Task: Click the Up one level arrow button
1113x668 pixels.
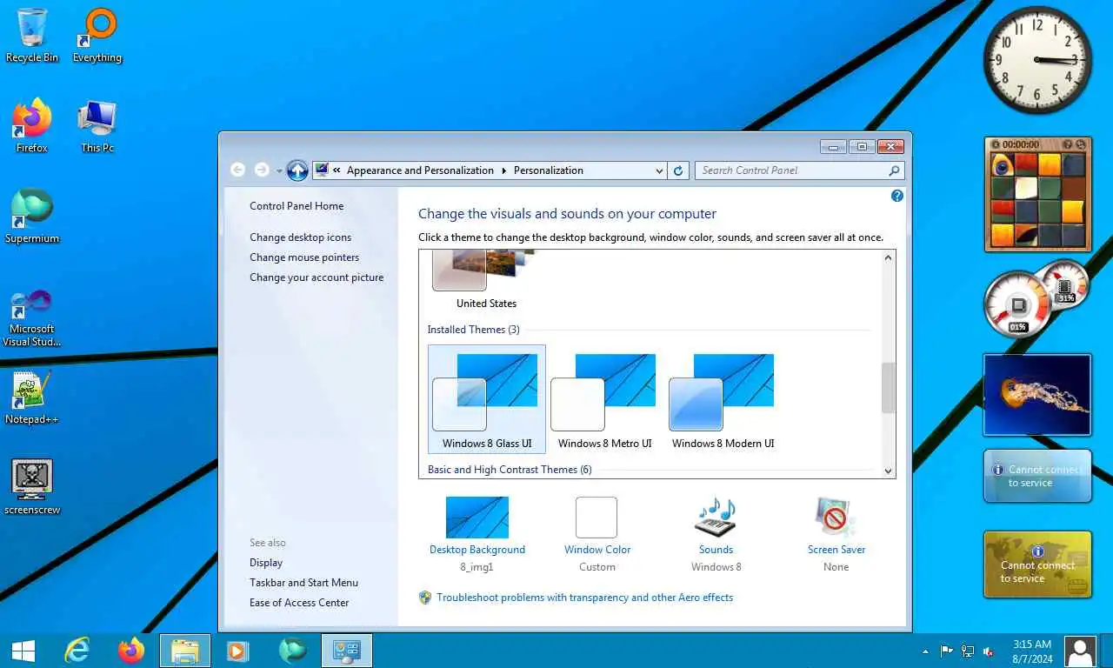Action: (x=297, y=170)
